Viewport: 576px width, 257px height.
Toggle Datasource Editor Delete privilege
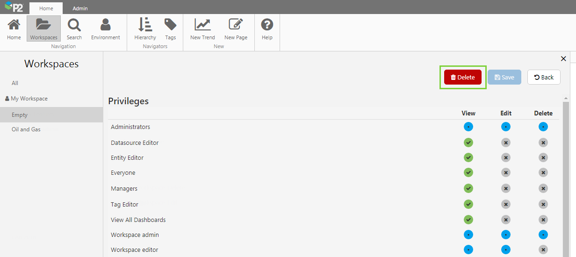coord(543,143)
